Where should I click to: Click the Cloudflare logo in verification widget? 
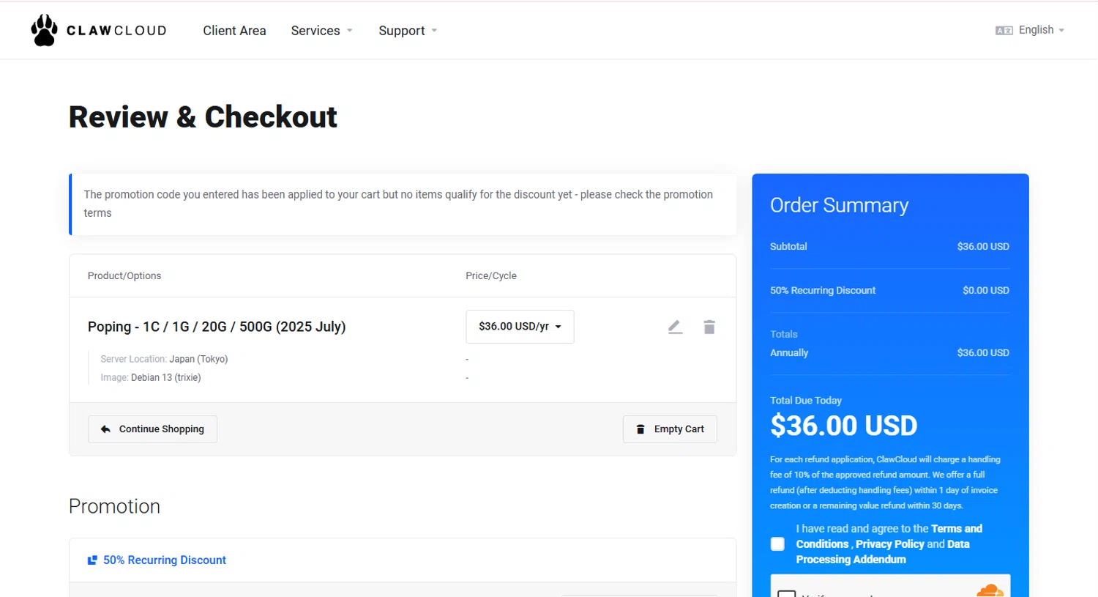(990, 590)
